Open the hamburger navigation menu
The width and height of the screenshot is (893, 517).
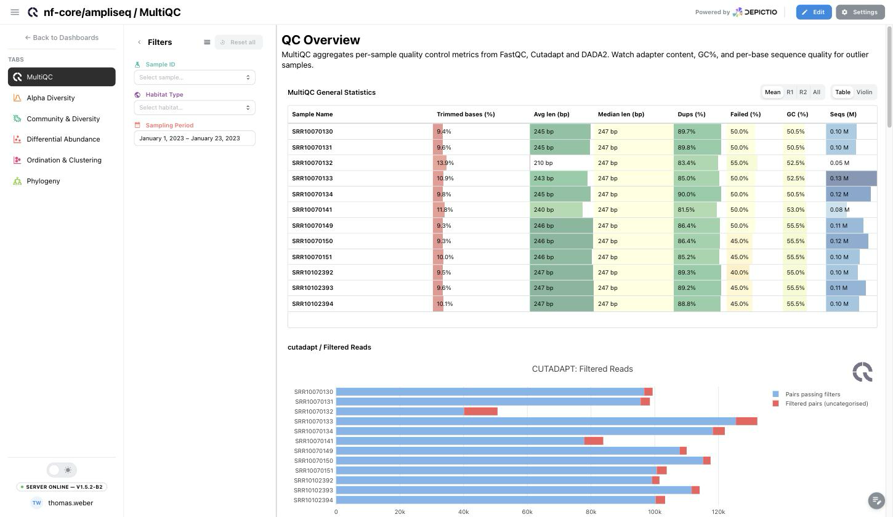pyautogui.click(x=15, y=12)
